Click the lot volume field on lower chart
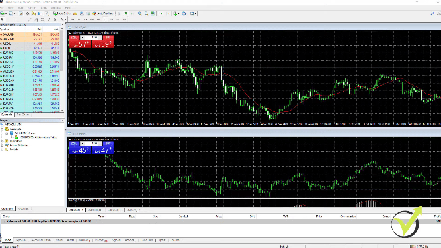Viewport: 441px width, 248px height. coord(91,144)
